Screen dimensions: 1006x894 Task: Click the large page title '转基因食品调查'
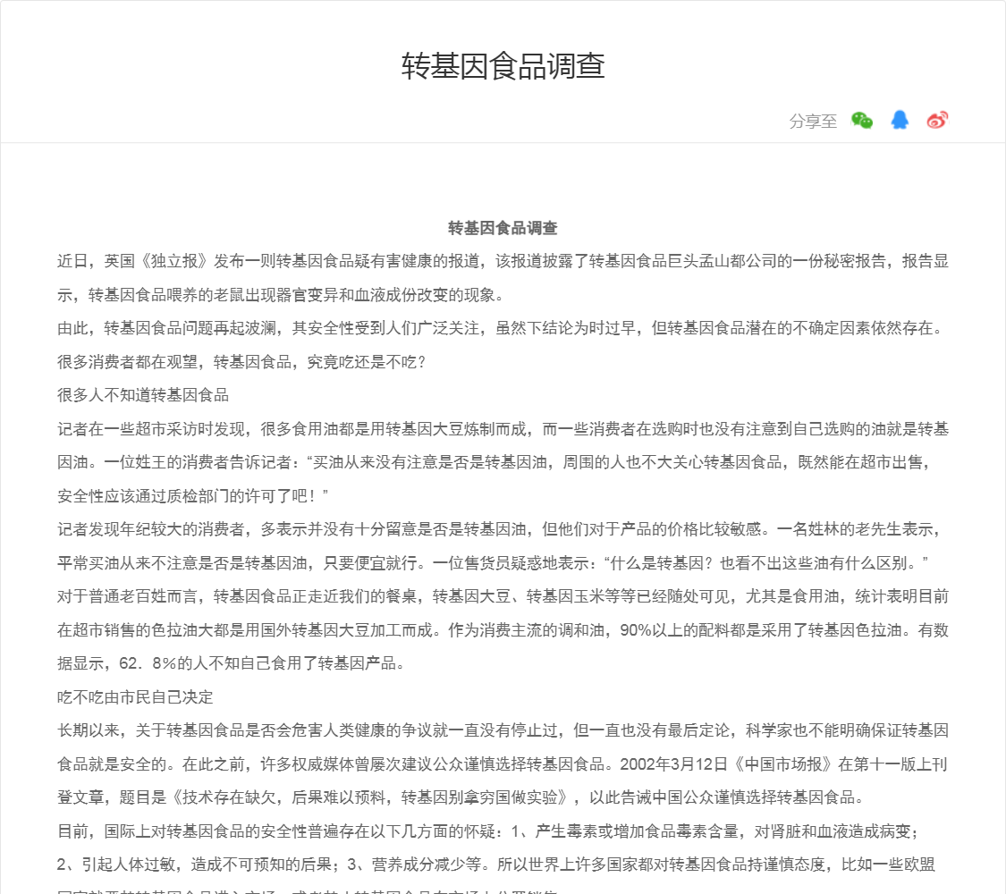503,66
